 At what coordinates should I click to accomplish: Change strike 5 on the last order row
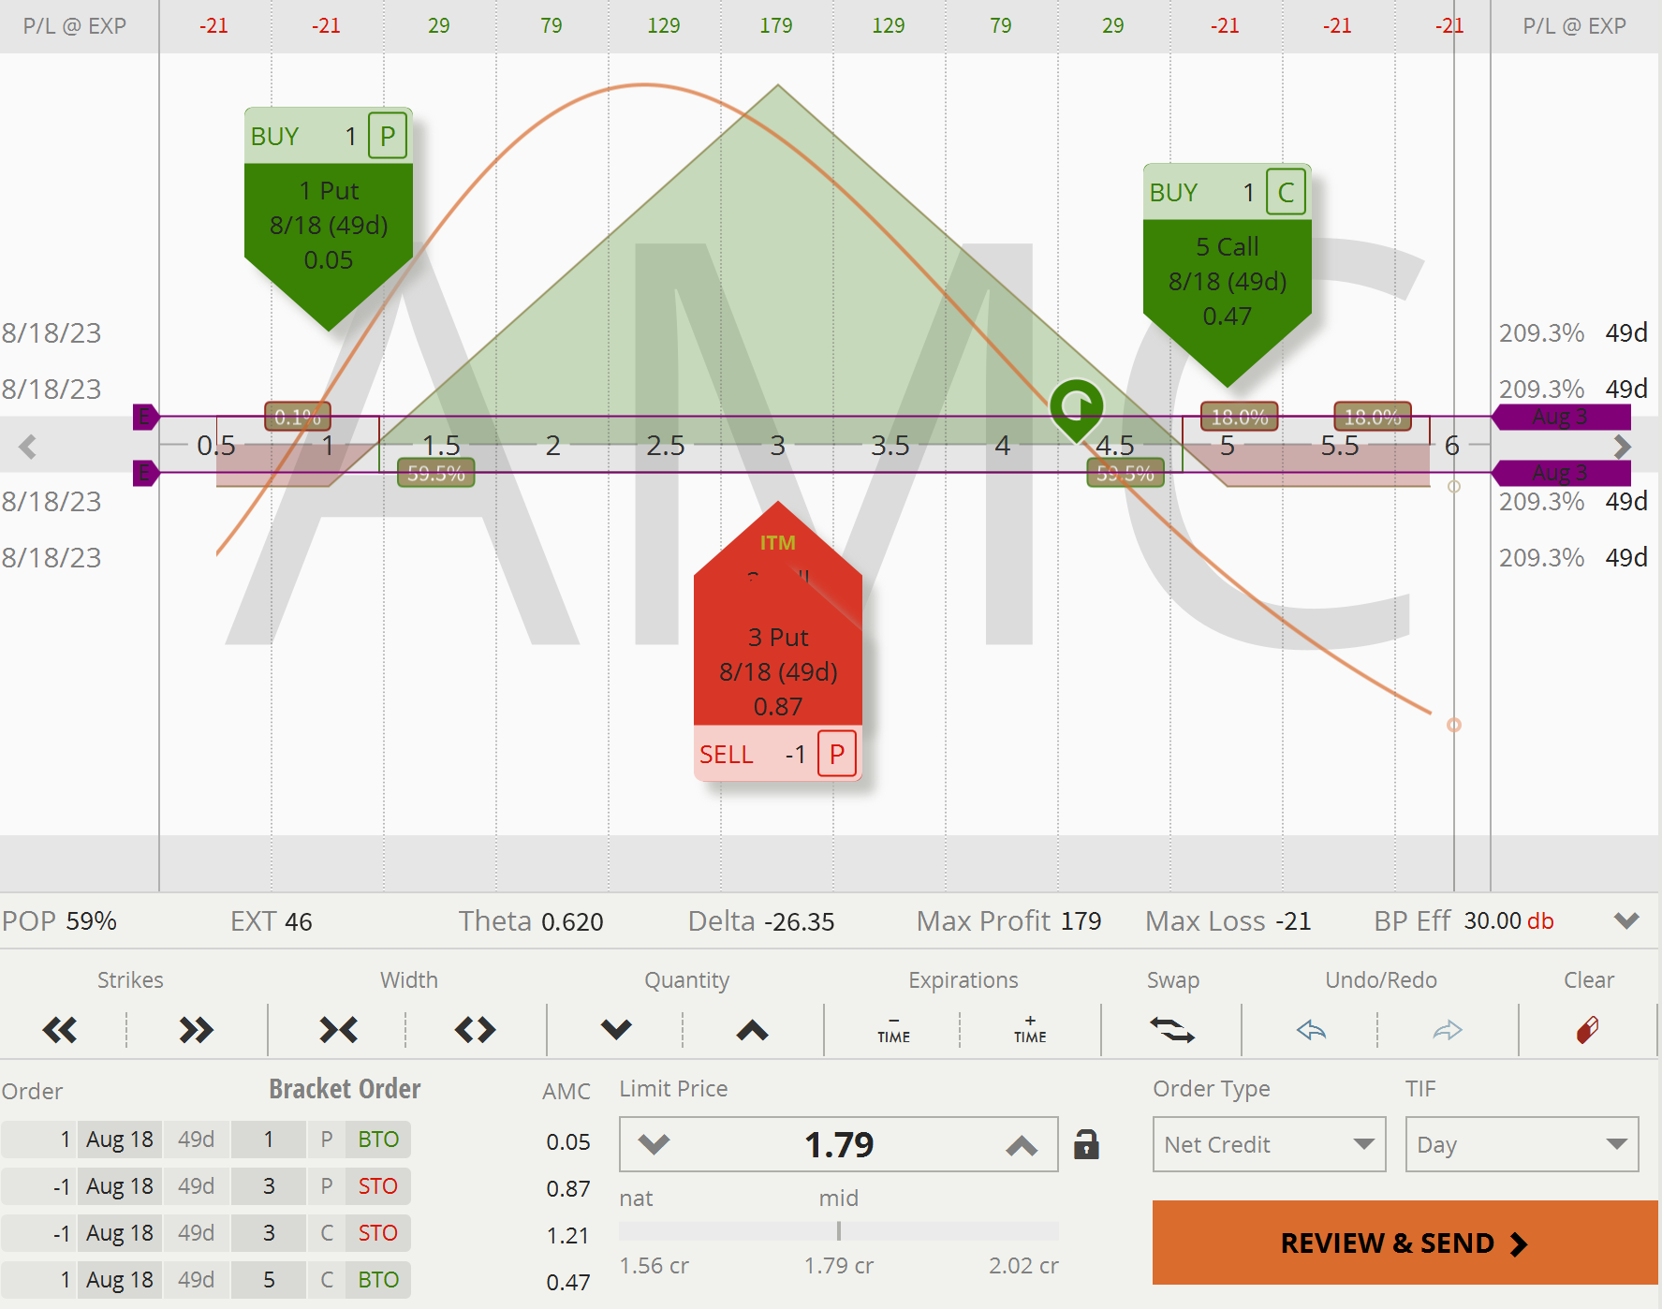tap(269, 1280)
